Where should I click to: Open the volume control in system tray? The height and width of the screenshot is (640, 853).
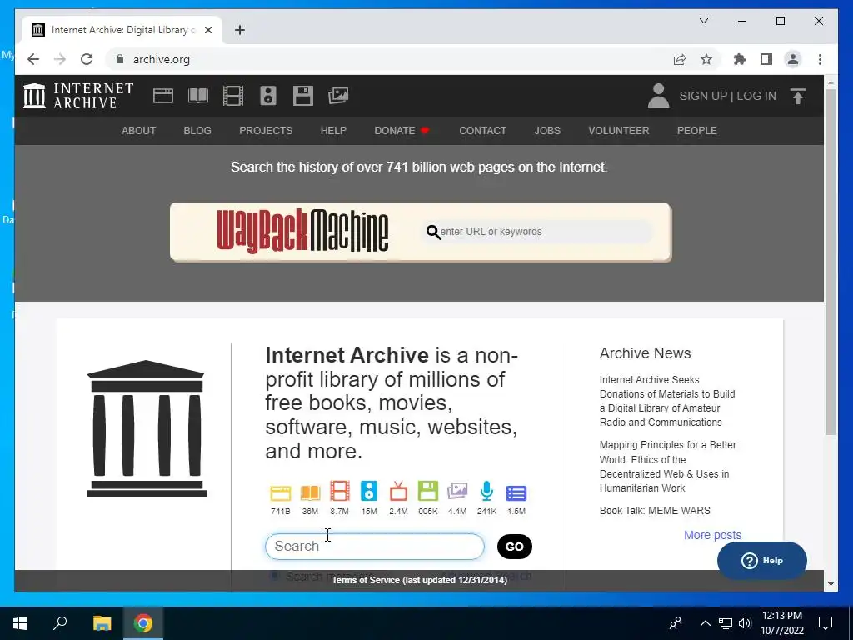(x=745, y=623)
